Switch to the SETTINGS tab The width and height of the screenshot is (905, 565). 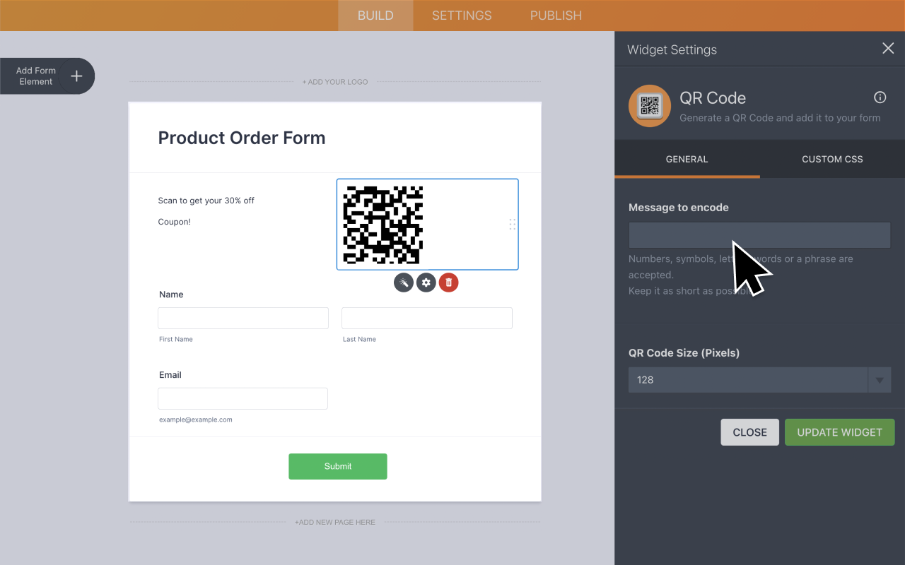pyautogui.click(x=461, y=15)
